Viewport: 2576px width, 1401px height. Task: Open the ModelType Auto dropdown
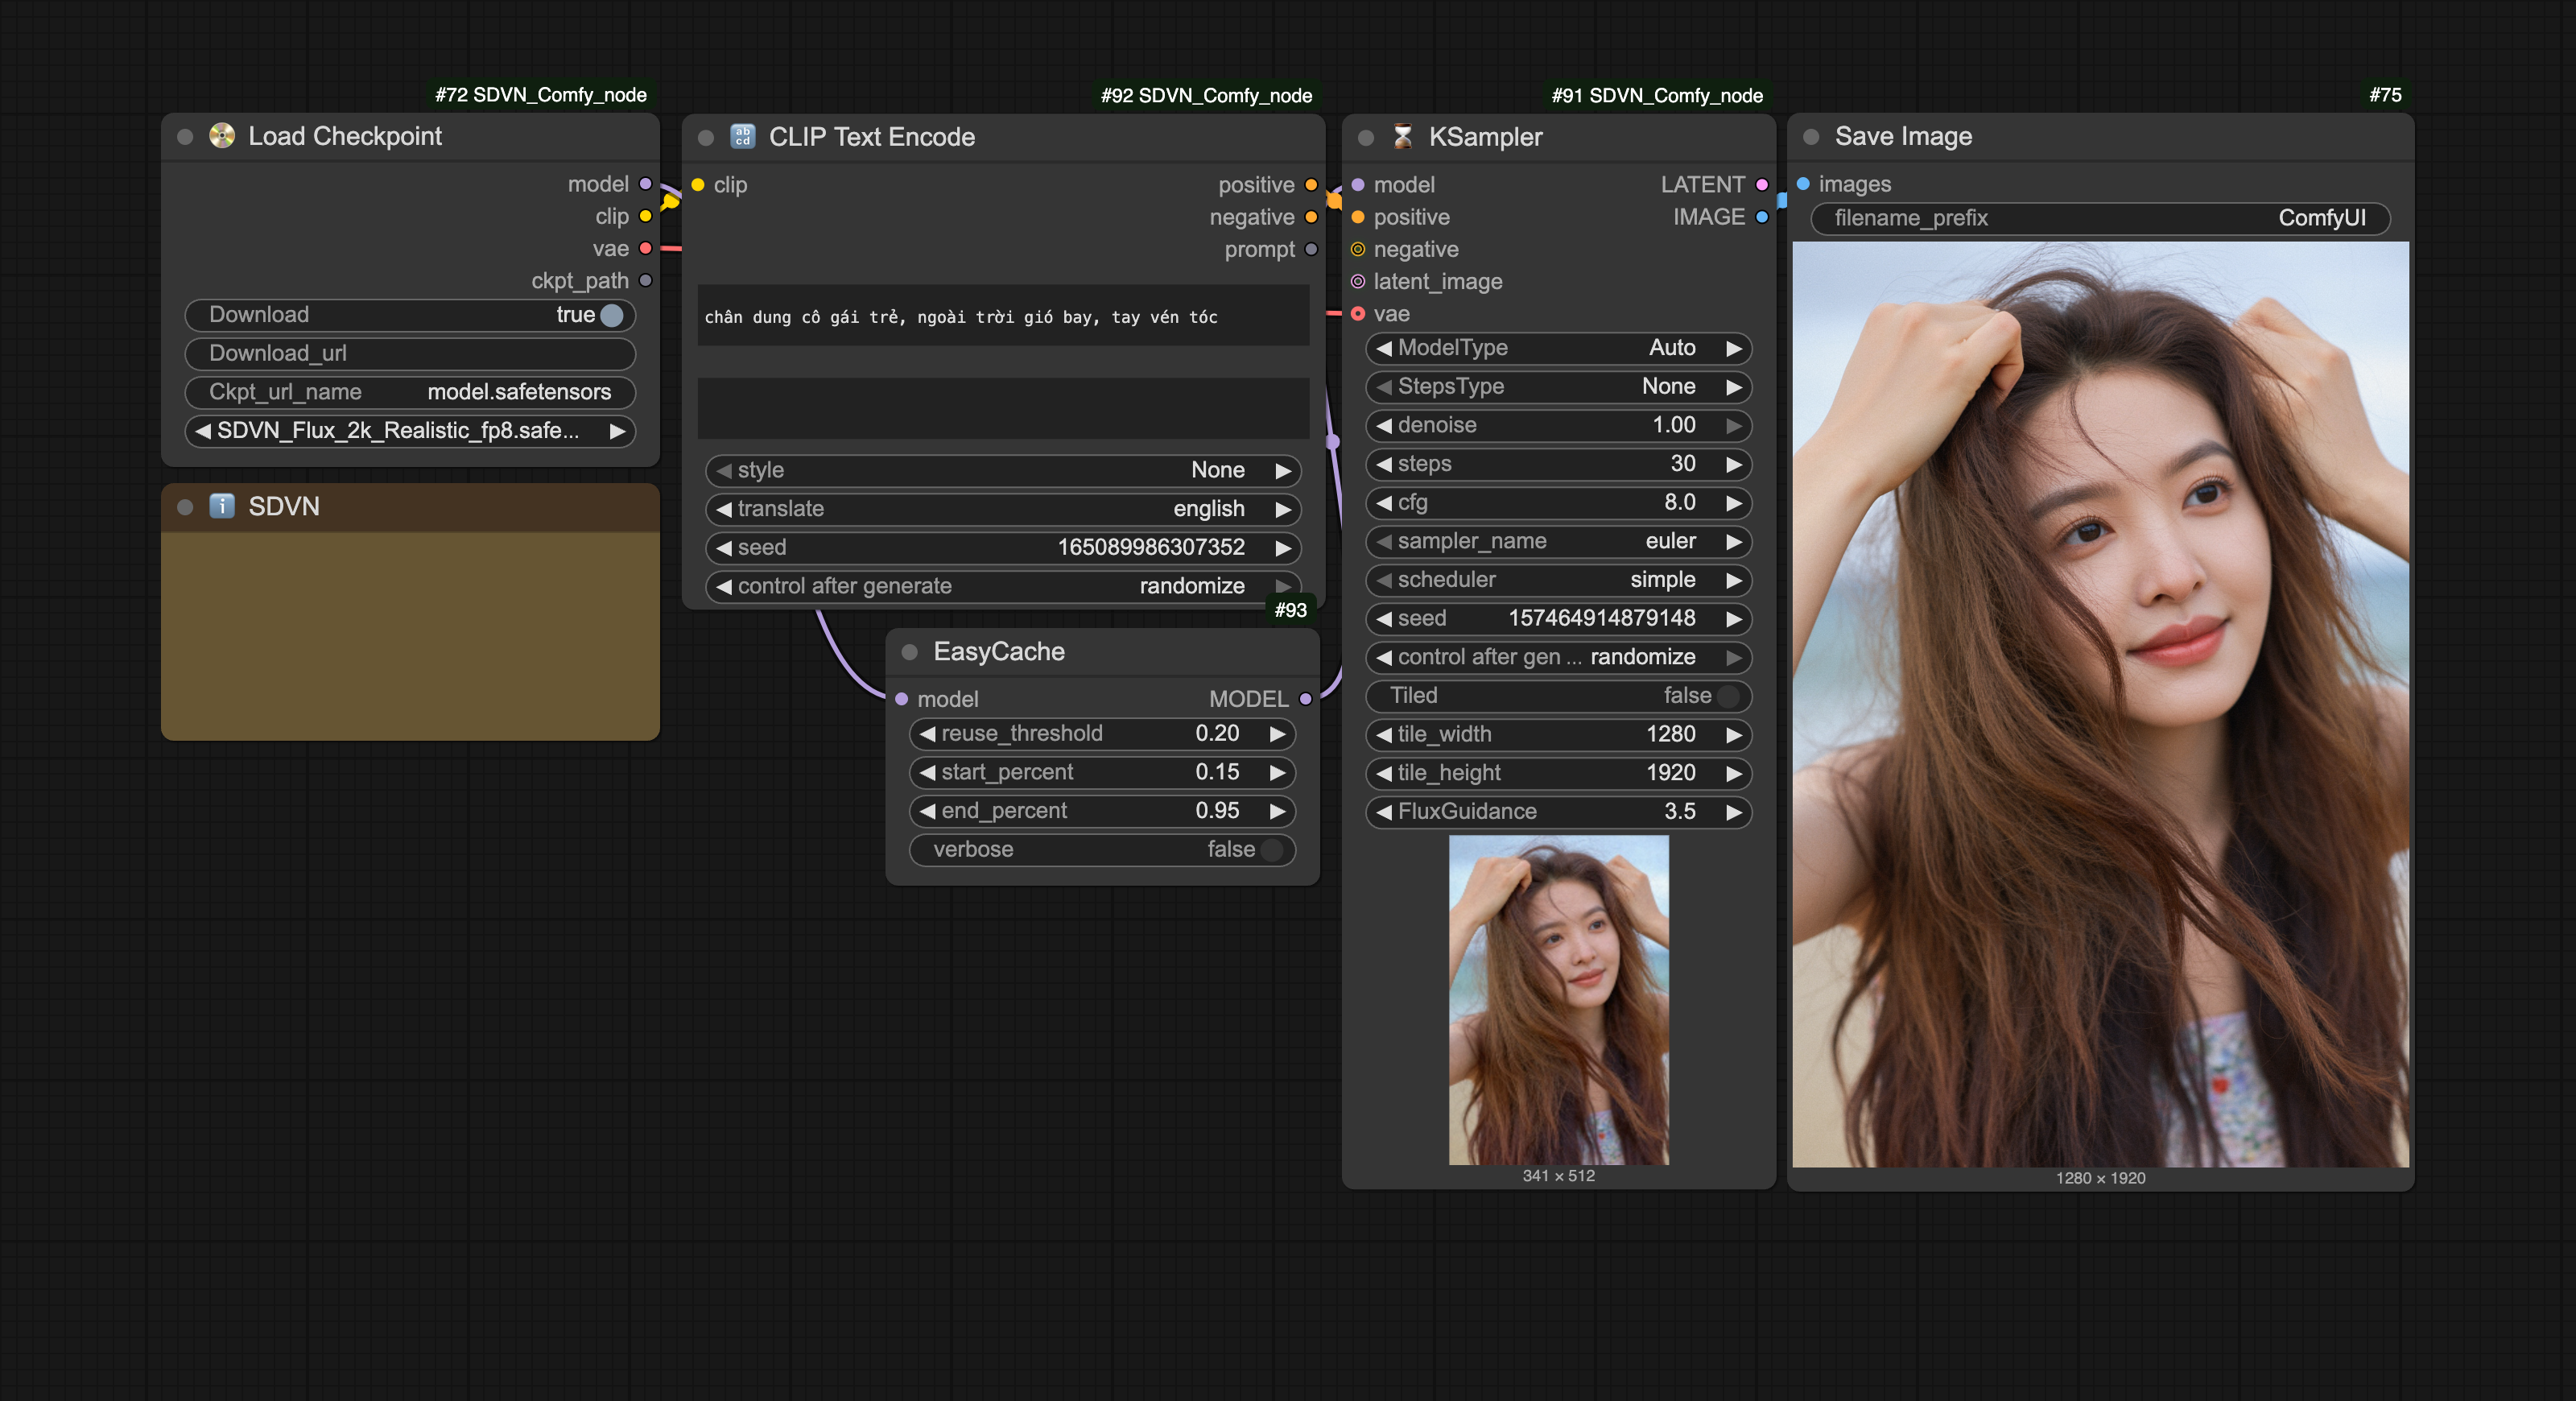pos(1558,348)
